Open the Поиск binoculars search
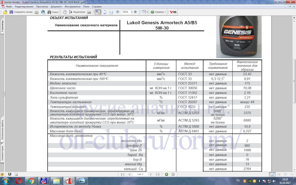Viewport: 296px width, 185px height. click(53, 12)
